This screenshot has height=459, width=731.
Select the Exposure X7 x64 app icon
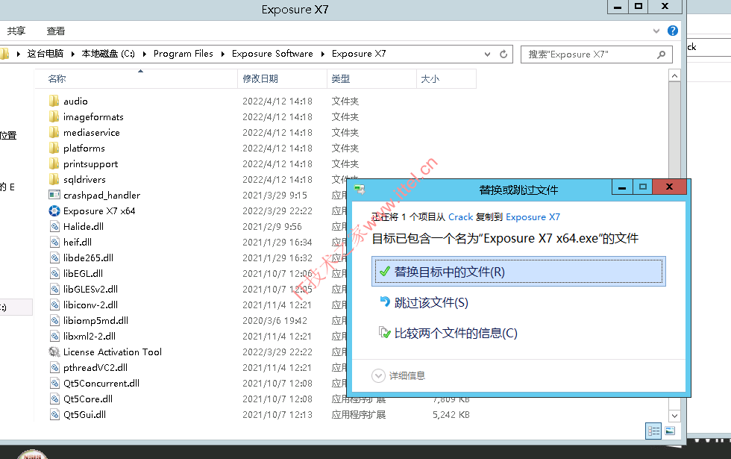[54, 210]
